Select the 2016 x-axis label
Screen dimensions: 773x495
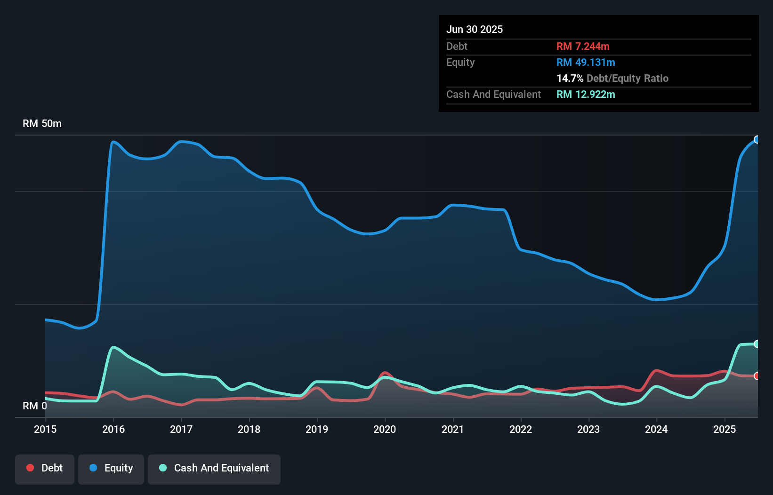point(113,429)
